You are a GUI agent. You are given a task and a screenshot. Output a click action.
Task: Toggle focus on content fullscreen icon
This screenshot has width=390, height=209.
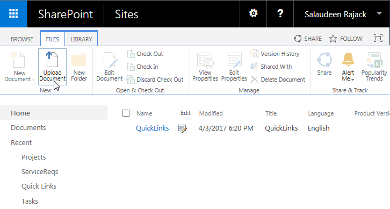pos(378,38)
